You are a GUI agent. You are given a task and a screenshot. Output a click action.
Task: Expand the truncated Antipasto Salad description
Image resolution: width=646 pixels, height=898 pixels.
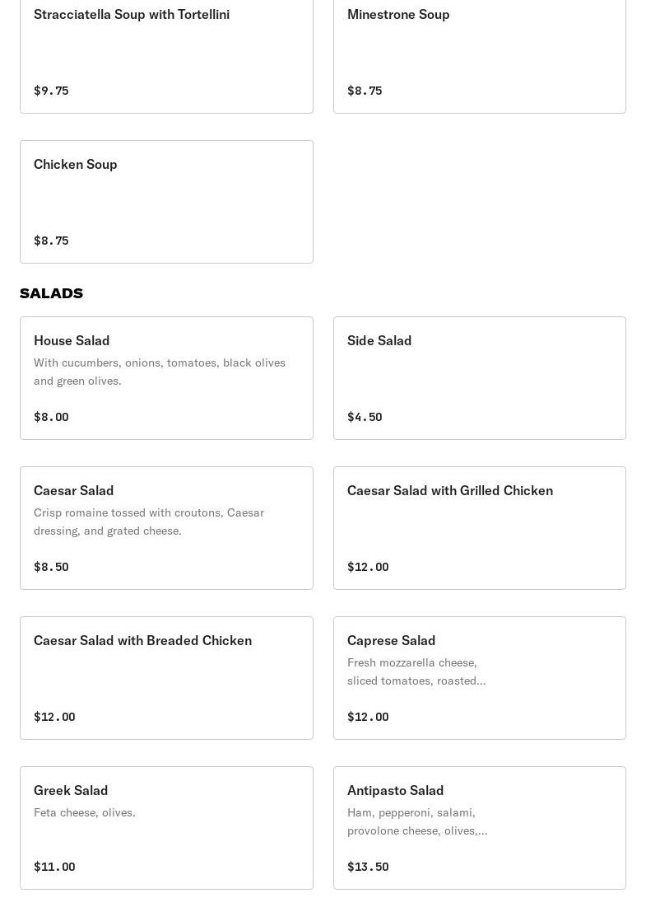pos(417,821)
